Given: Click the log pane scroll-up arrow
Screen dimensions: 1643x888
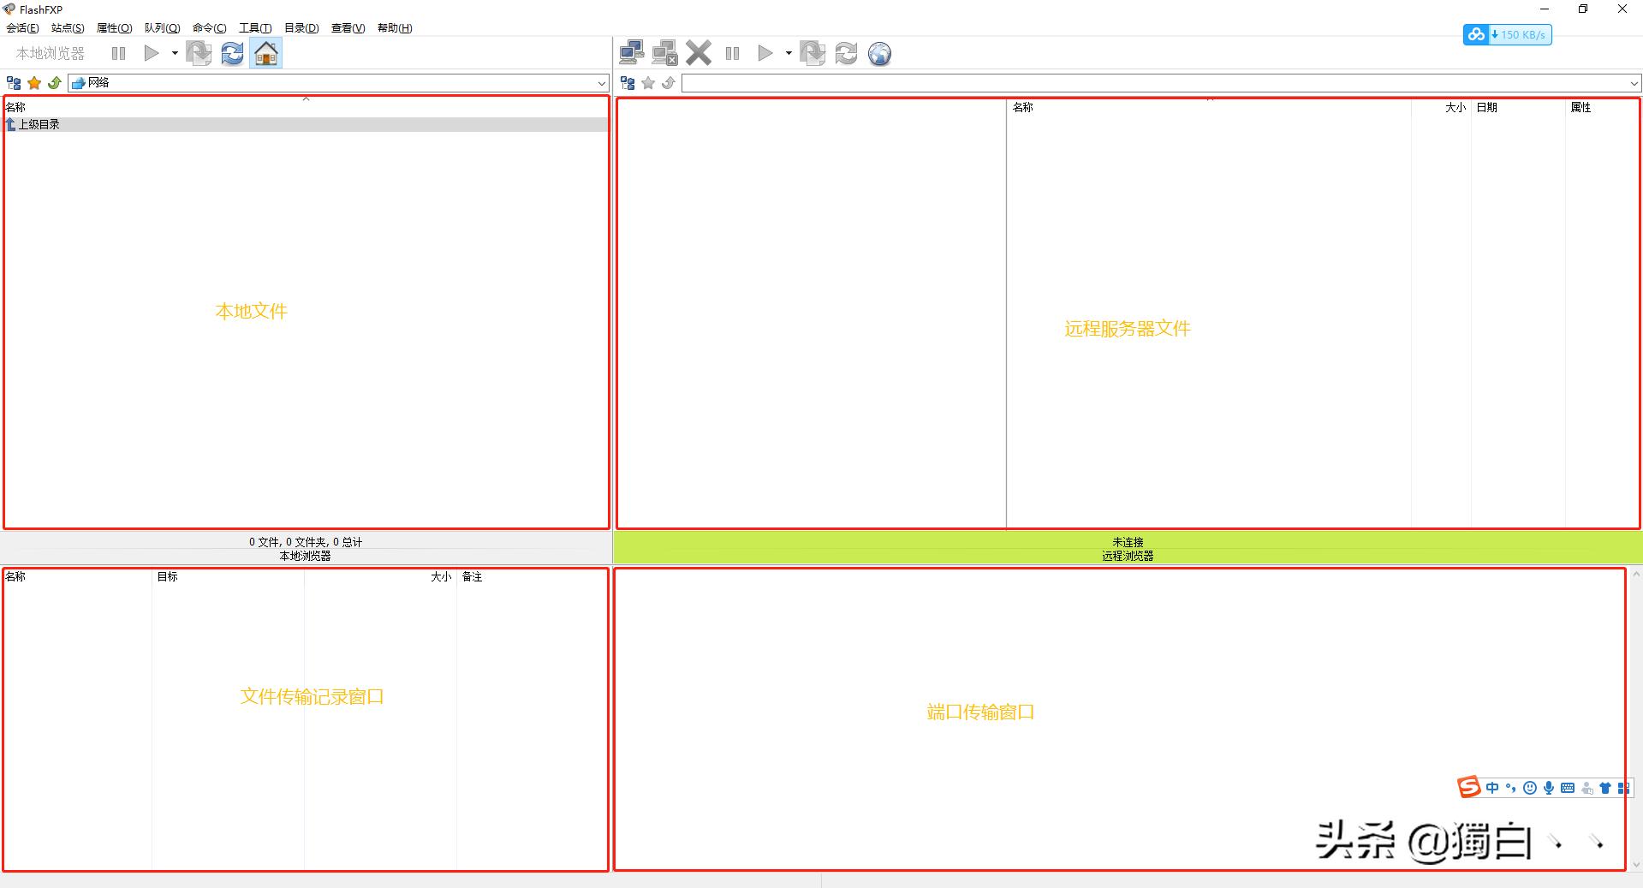Looking at the screenshot, I should tap(1636, 574).
